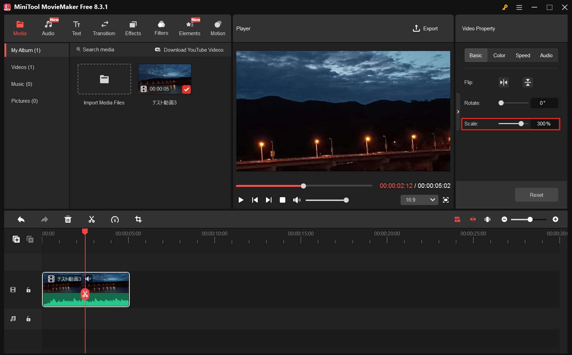Toggle the music track lock
The width and height of the screenshot is (572, 355).
point(29,319)
